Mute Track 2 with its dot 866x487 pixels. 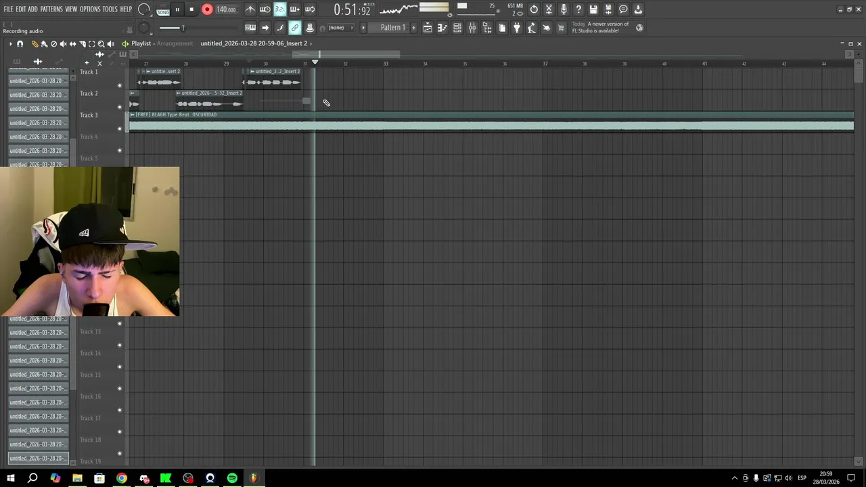coord(120,107)
